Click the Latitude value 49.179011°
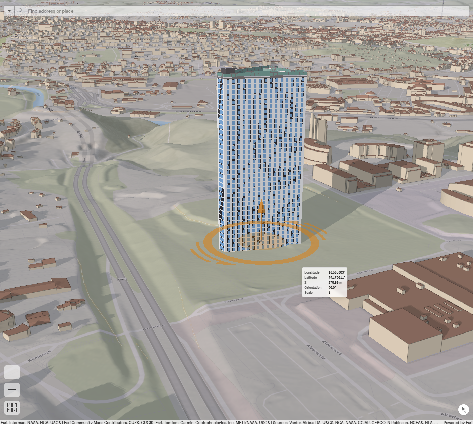This screenshot has height=424, width=473. tap(336, 278)
